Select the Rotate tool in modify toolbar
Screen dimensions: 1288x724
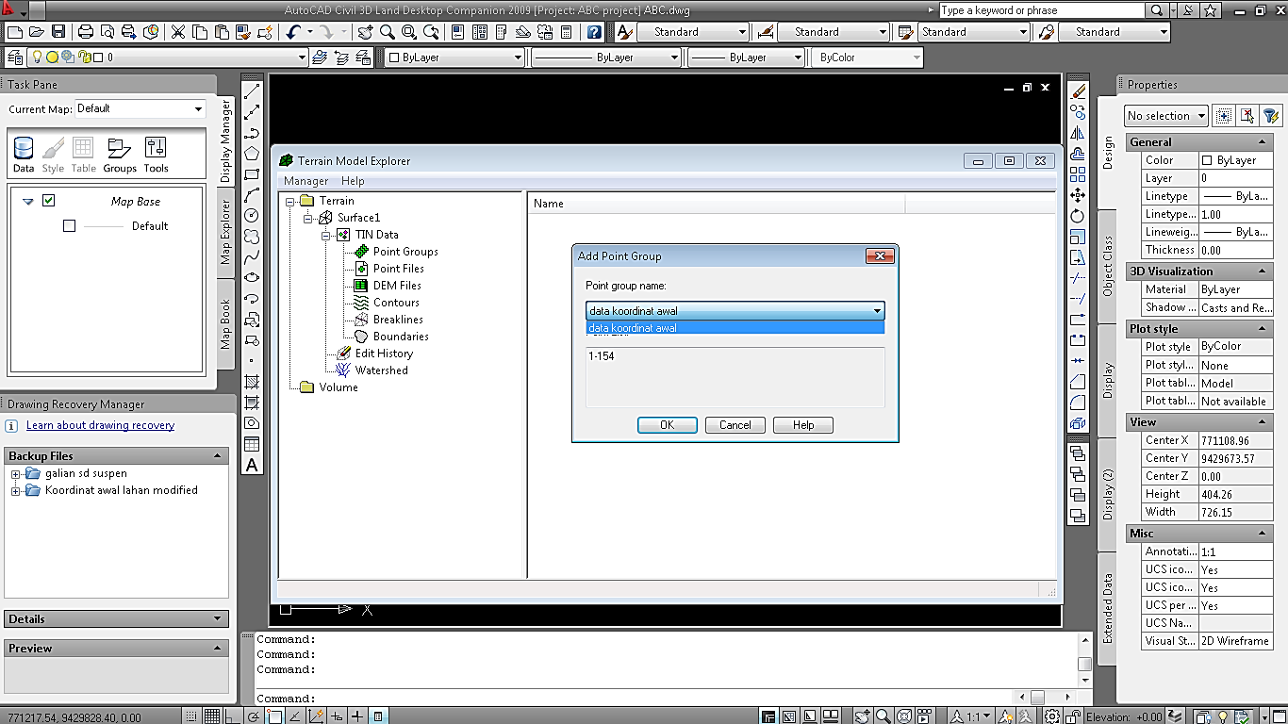pos(1078,216)
